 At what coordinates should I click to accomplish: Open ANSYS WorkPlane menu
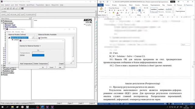(x=30, y=5)
